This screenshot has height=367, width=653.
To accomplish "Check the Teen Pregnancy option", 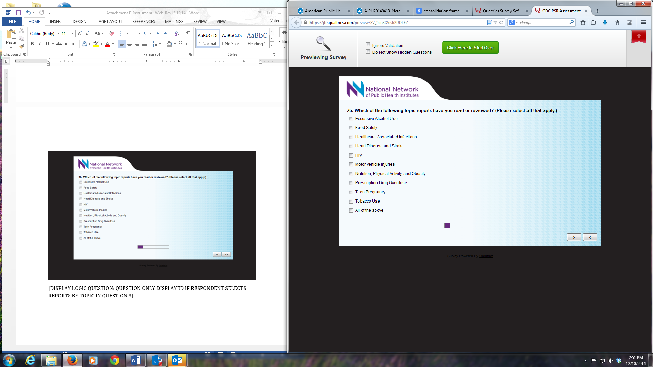I will tap(351, 192).
